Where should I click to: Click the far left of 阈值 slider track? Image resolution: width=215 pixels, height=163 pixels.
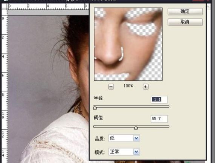(95, 127)
